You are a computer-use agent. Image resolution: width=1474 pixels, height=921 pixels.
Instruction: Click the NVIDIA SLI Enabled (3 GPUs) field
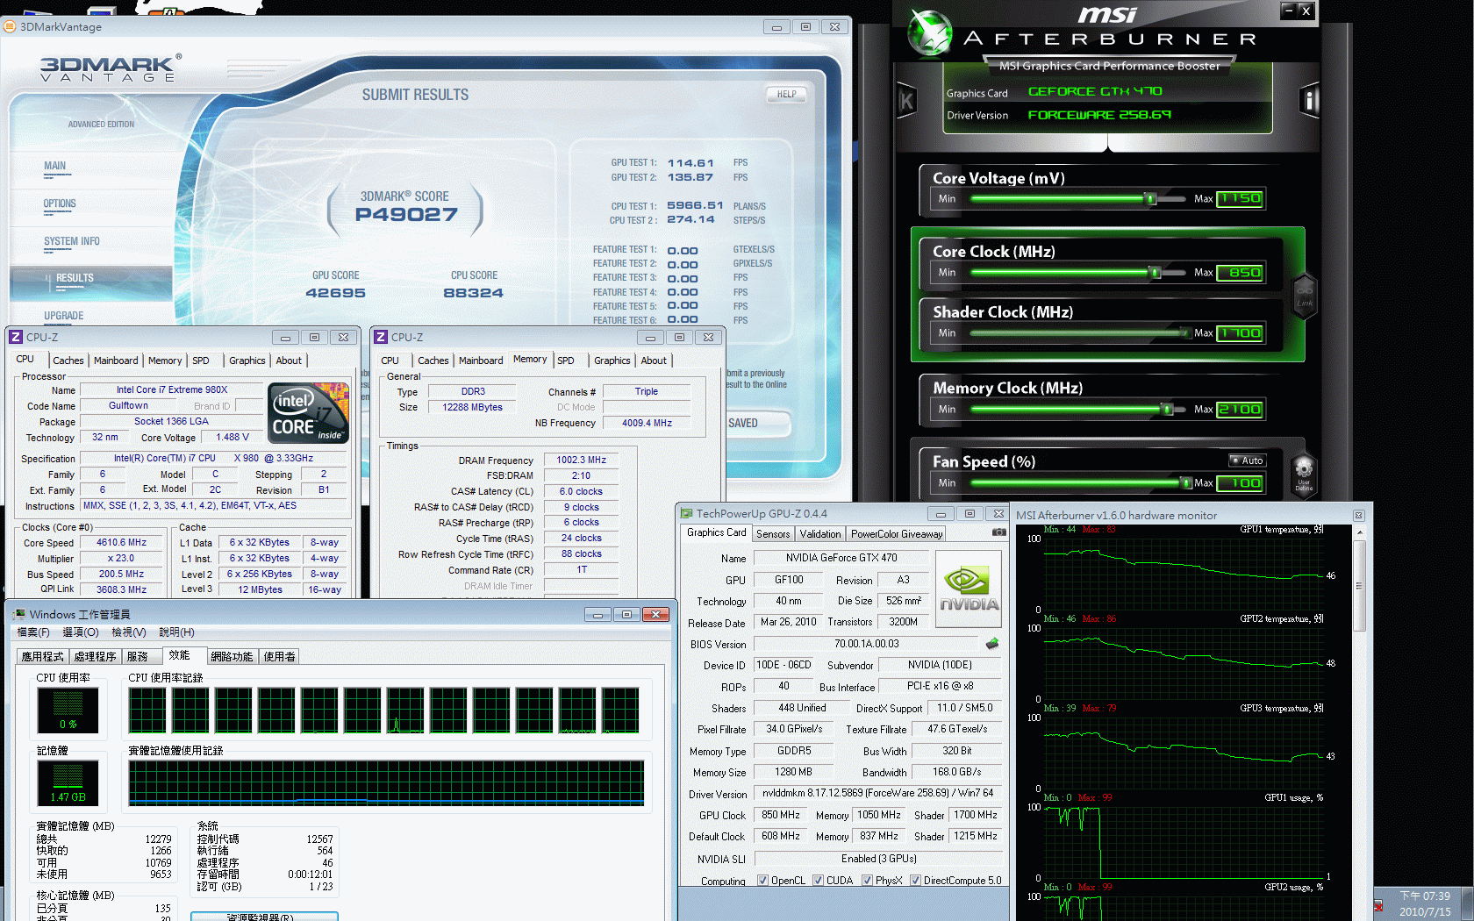point(878,859)
